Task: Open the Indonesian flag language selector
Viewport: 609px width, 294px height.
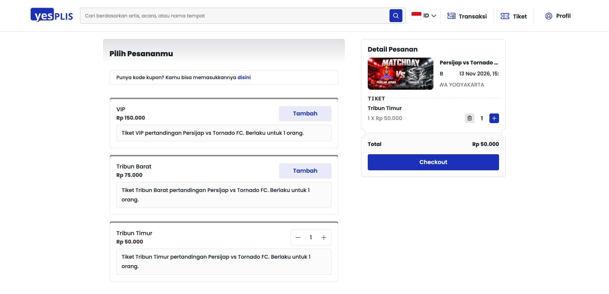Action: (424, 16)
